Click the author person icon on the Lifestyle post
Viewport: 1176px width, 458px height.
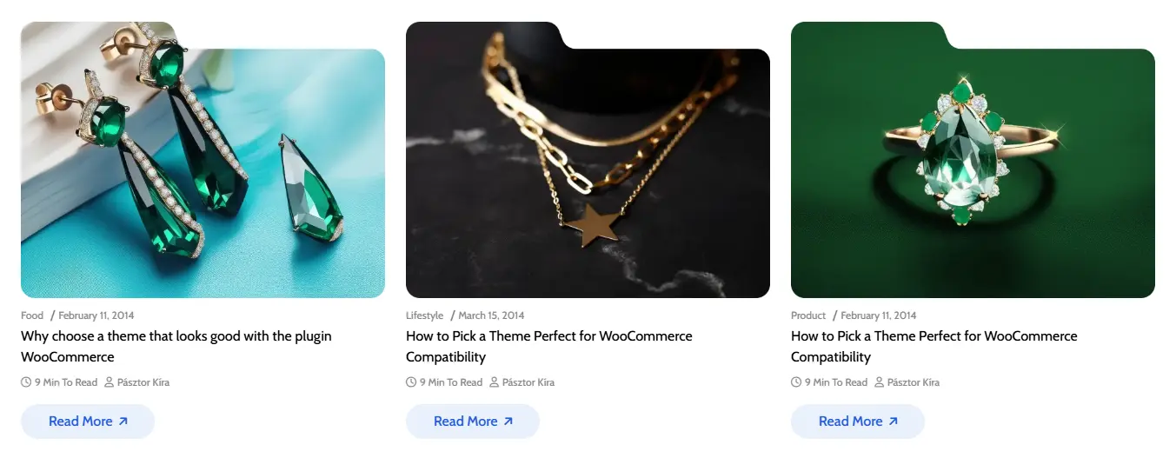pos(495,382)
